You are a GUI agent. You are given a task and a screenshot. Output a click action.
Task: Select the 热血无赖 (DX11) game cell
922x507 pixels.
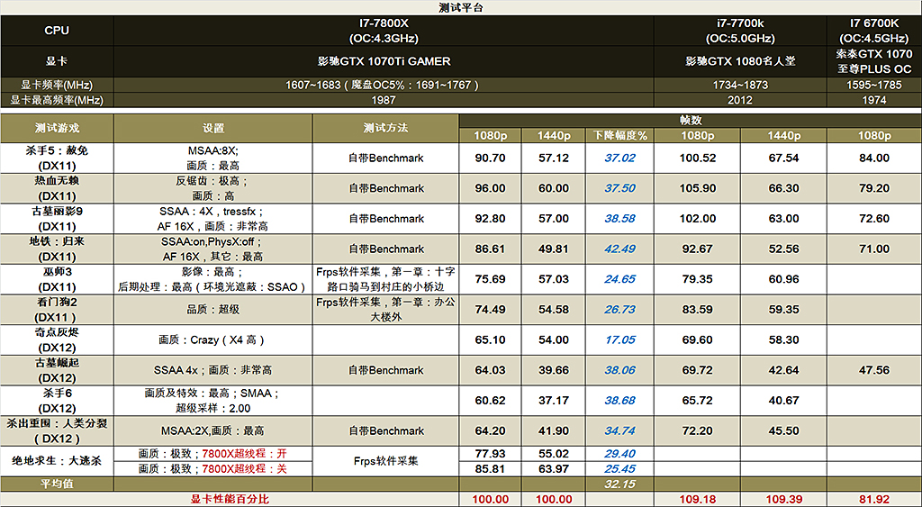click(57, 188)
